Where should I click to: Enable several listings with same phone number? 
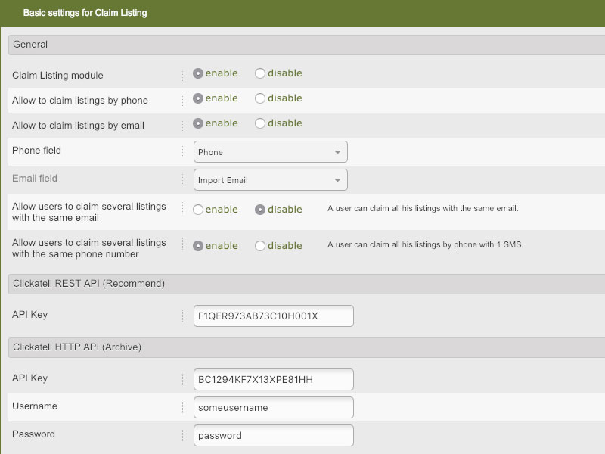point(199,247)
